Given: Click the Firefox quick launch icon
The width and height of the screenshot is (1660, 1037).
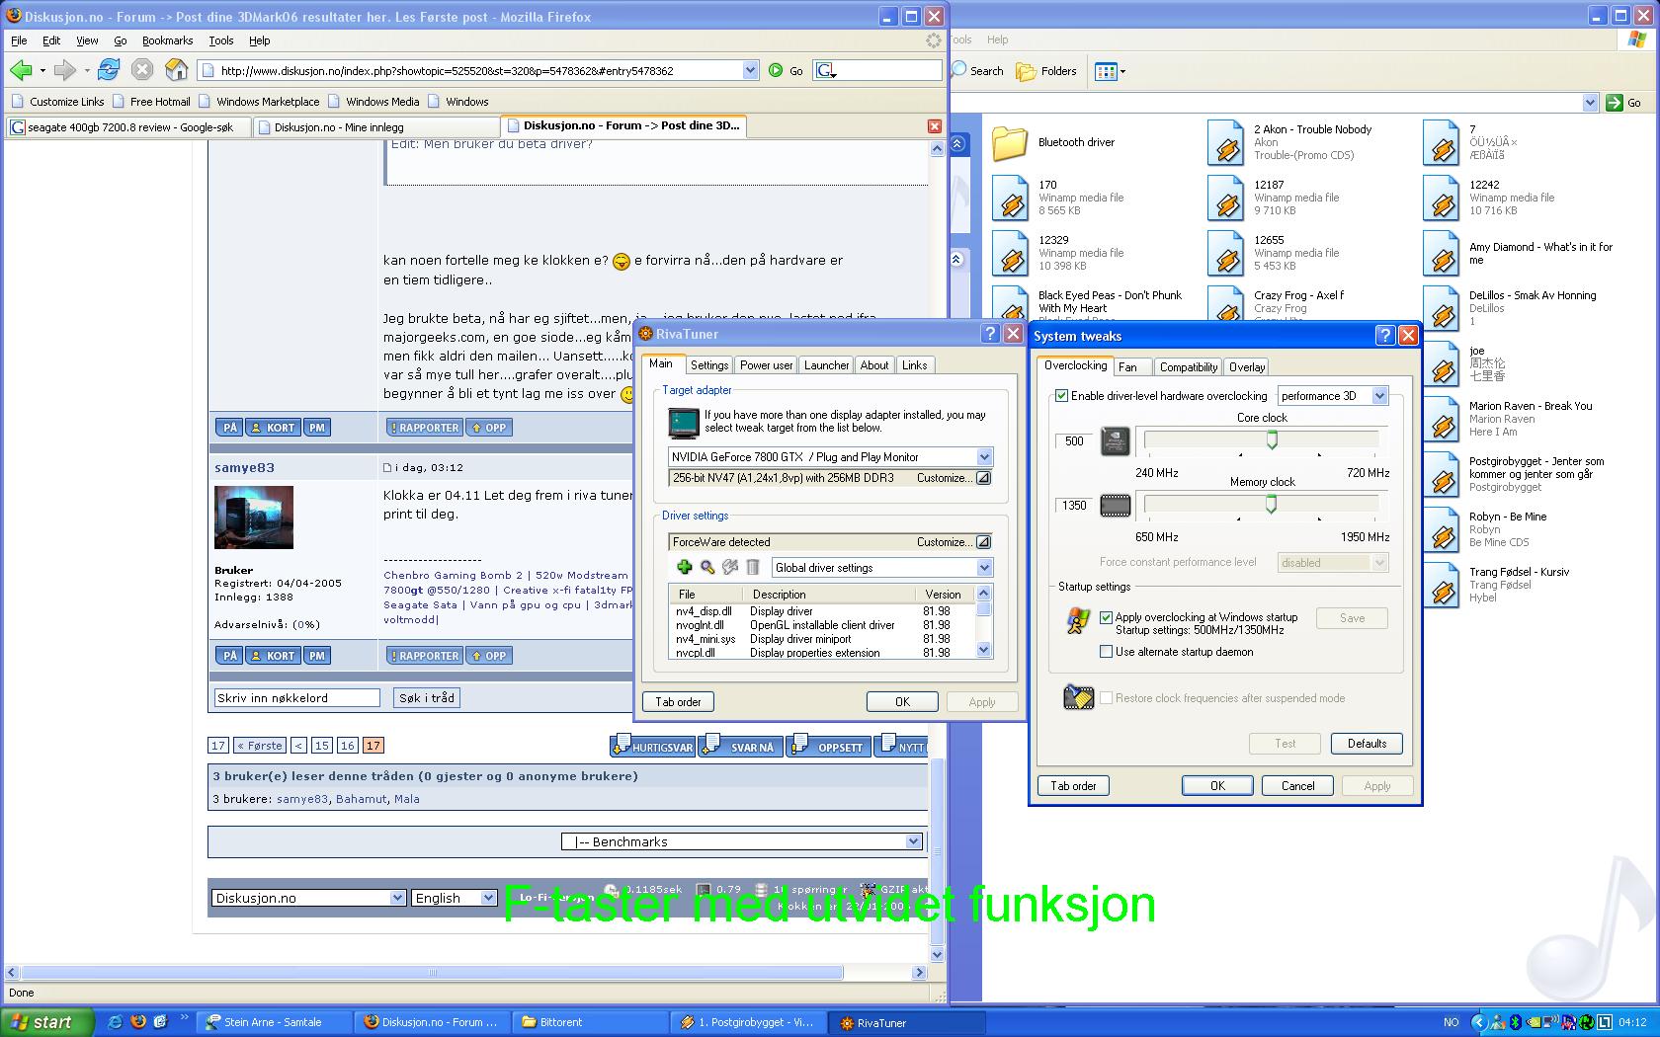Looking at the screenshot, I should pos(138,1022).
